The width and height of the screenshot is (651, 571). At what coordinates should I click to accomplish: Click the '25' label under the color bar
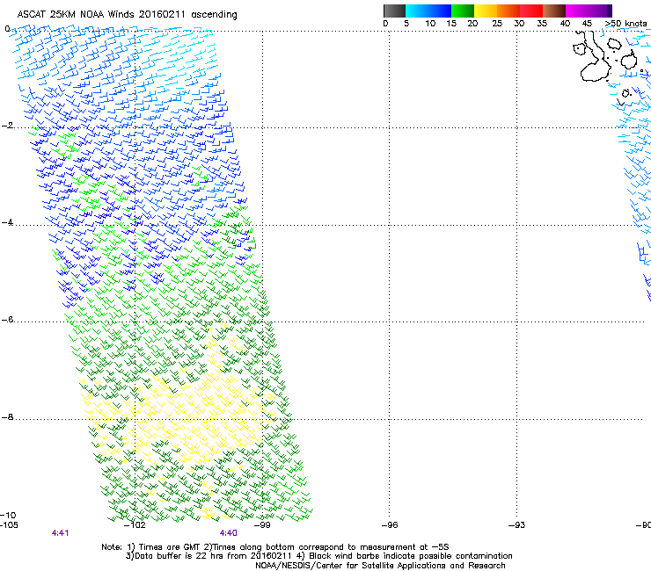497,24
